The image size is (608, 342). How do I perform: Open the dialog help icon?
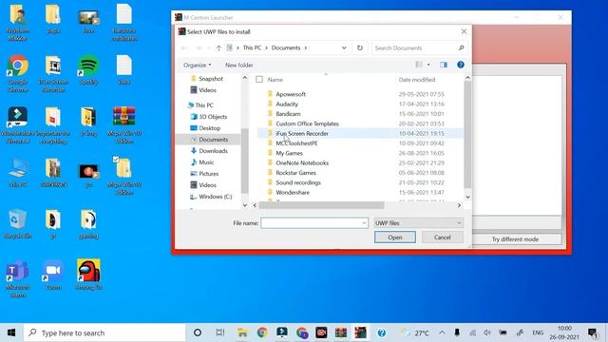(x=460, y=65)
